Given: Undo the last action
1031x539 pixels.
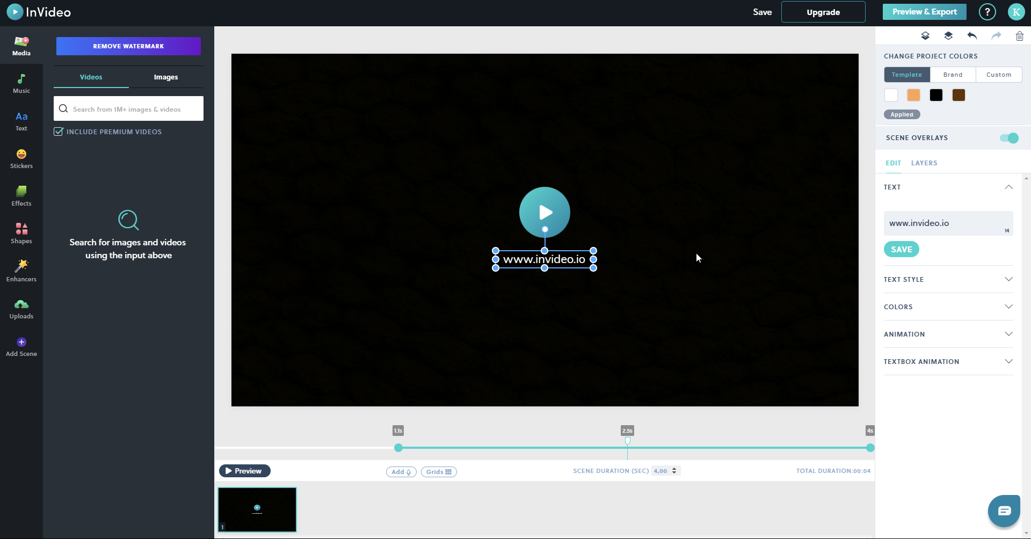Looking at the screenshot, I should click(x=972, y=36).
